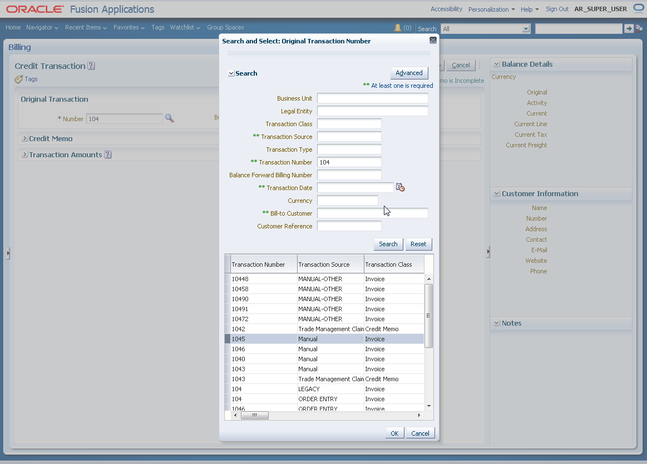The image size is (647, 464).
Task: Click the left pane splitter collapse arrow
Action: coord(8,253)
